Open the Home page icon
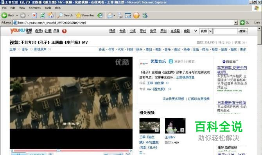This screenshot has width=262, height=155. [x=51, y=15]
